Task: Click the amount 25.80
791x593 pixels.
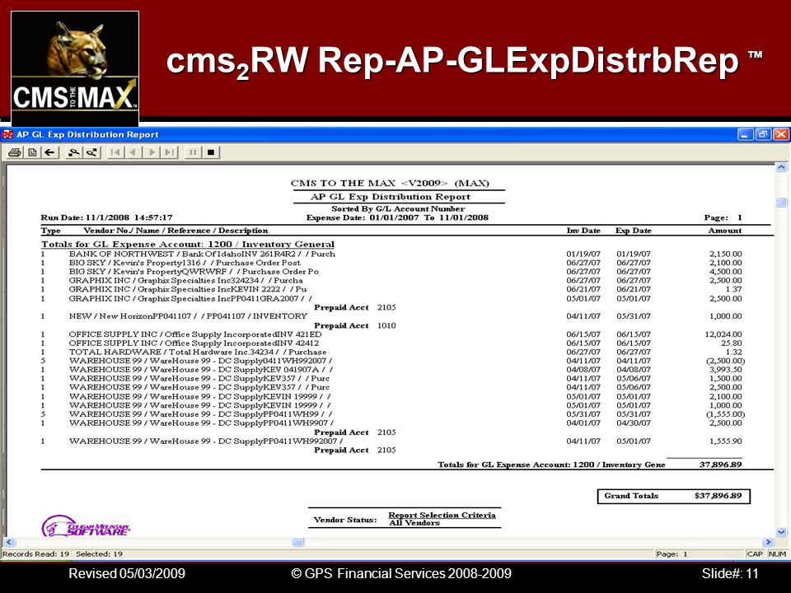Action: click(x=732, y=343)
